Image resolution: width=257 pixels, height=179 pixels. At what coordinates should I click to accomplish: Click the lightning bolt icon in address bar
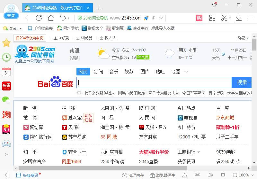tap(154, 18)
